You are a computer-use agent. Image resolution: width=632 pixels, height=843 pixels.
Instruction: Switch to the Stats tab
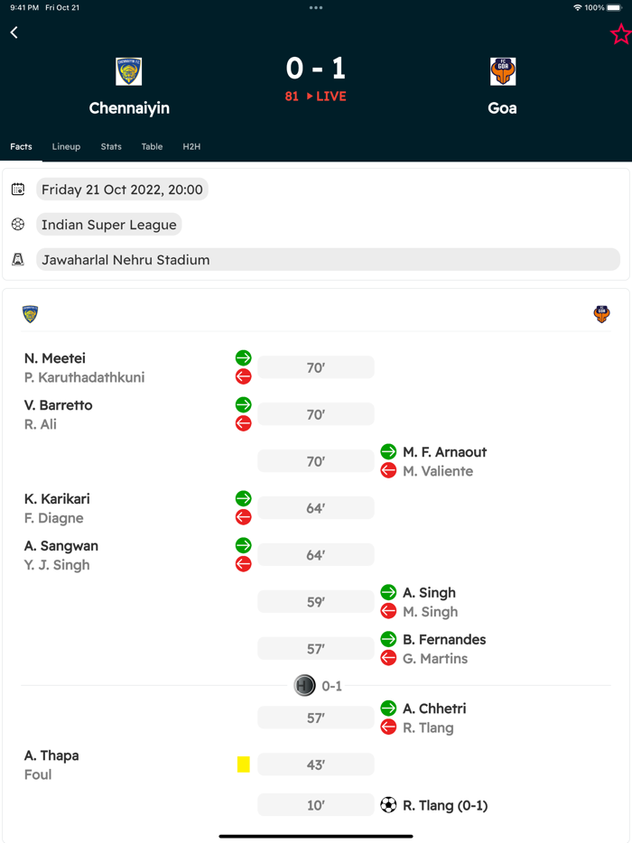pyautogui.click(x=111, y=146)
